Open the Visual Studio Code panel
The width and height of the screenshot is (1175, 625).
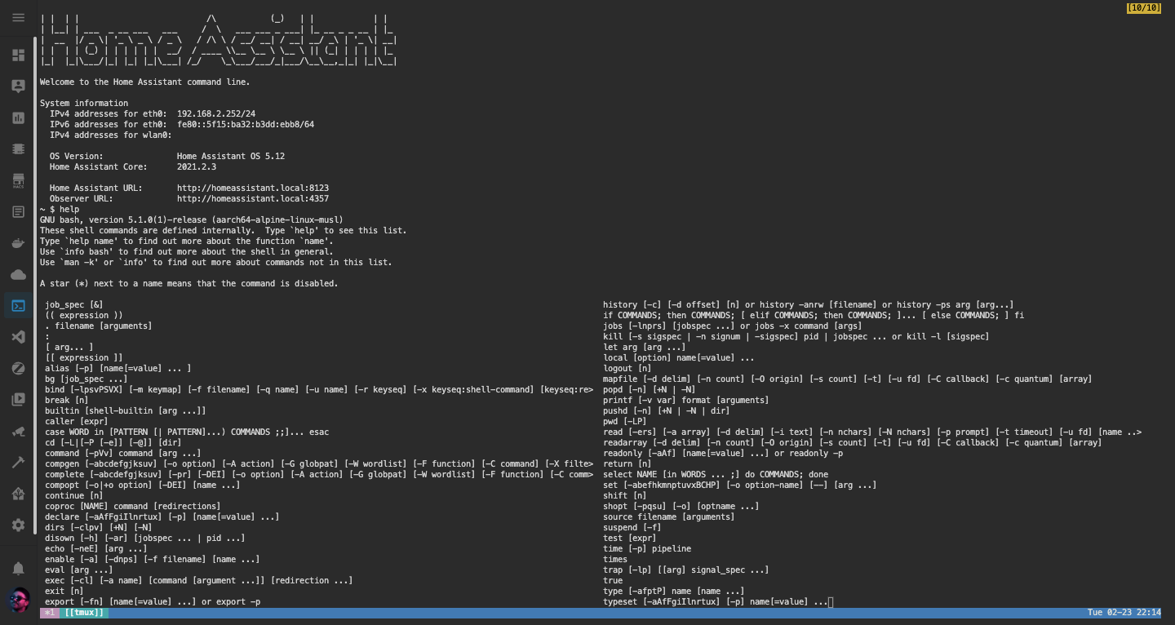coord(18,337)
